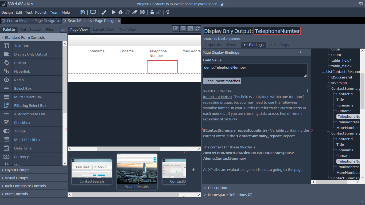This screenshot has height=205, width=365.
Task: Select the Toggle control in the palette
Action: [x=31, y=131]
